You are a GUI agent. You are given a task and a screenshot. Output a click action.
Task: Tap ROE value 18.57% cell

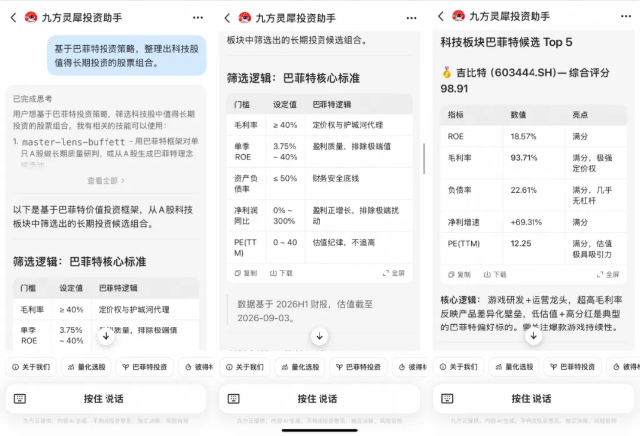click(533, 136)
